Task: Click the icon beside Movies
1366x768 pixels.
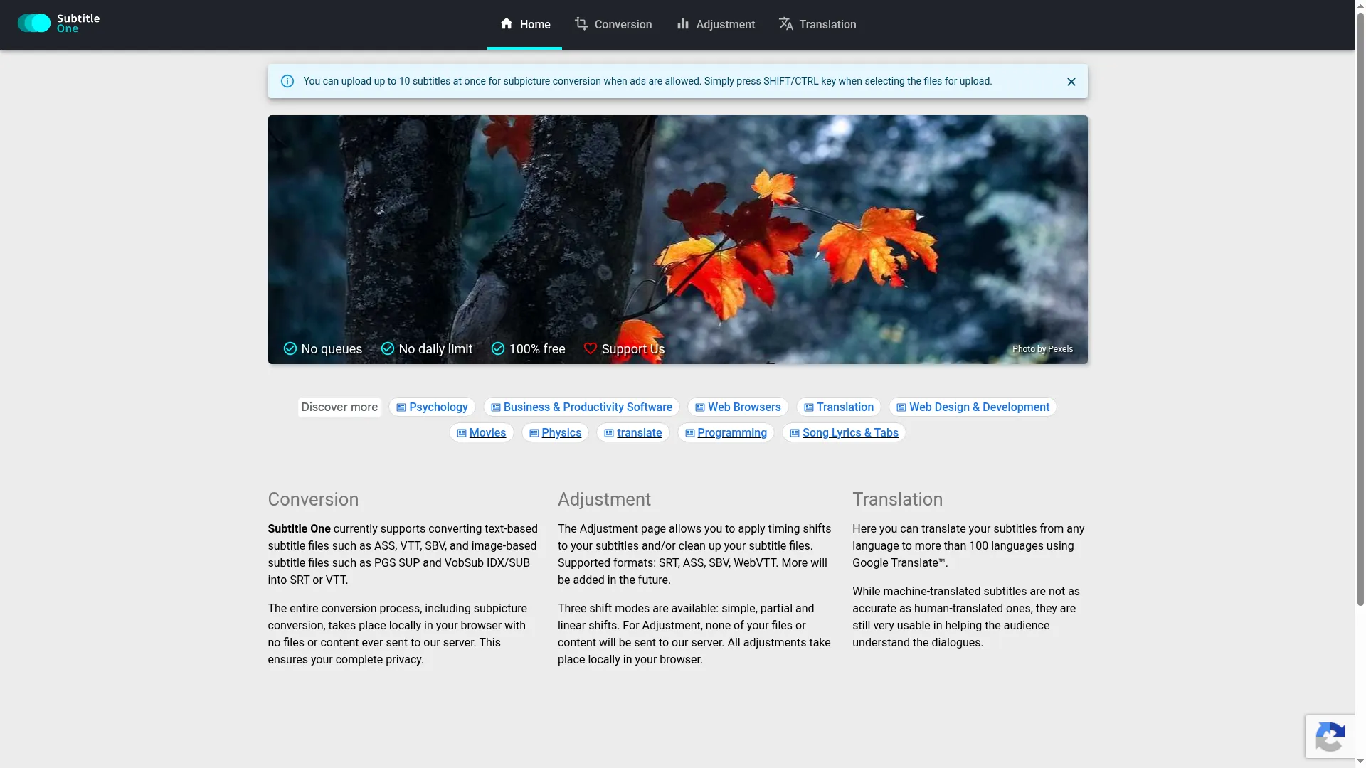Action: coord(462,433)
